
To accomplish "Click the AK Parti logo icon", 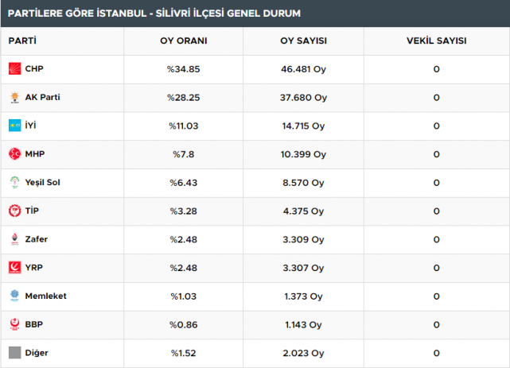I will point(14,97).
